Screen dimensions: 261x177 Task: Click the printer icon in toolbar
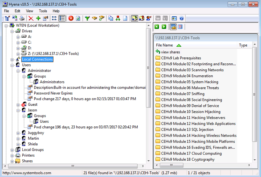[x=22, y=18]
